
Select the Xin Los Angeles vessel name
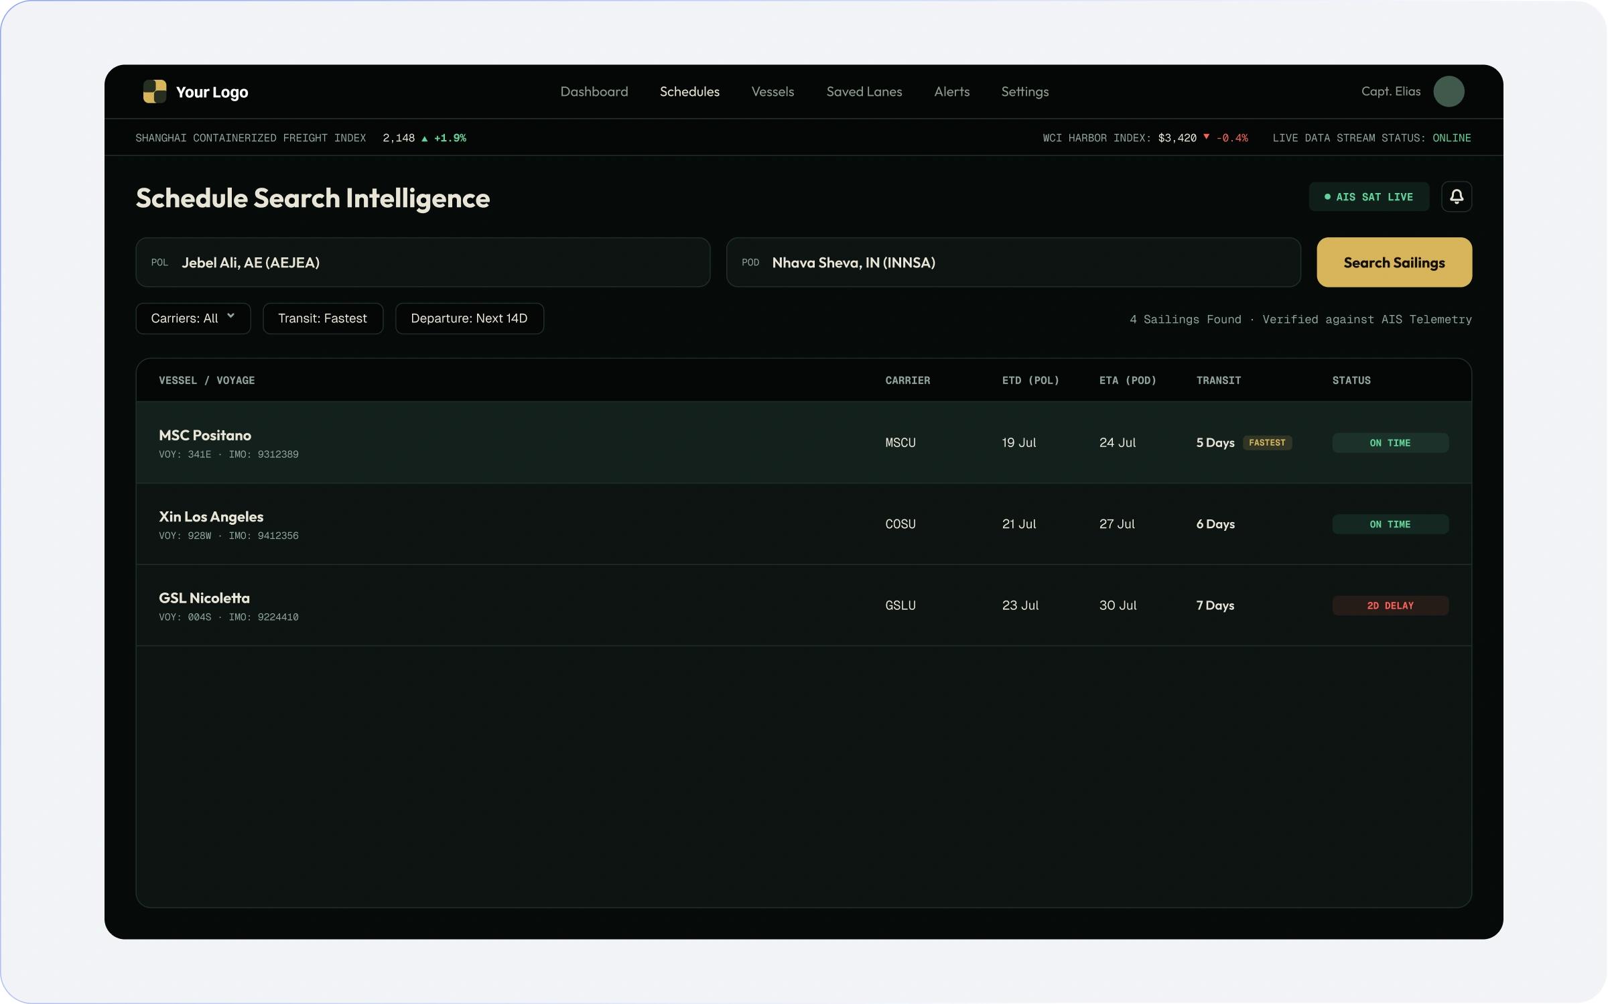[211, 517]
